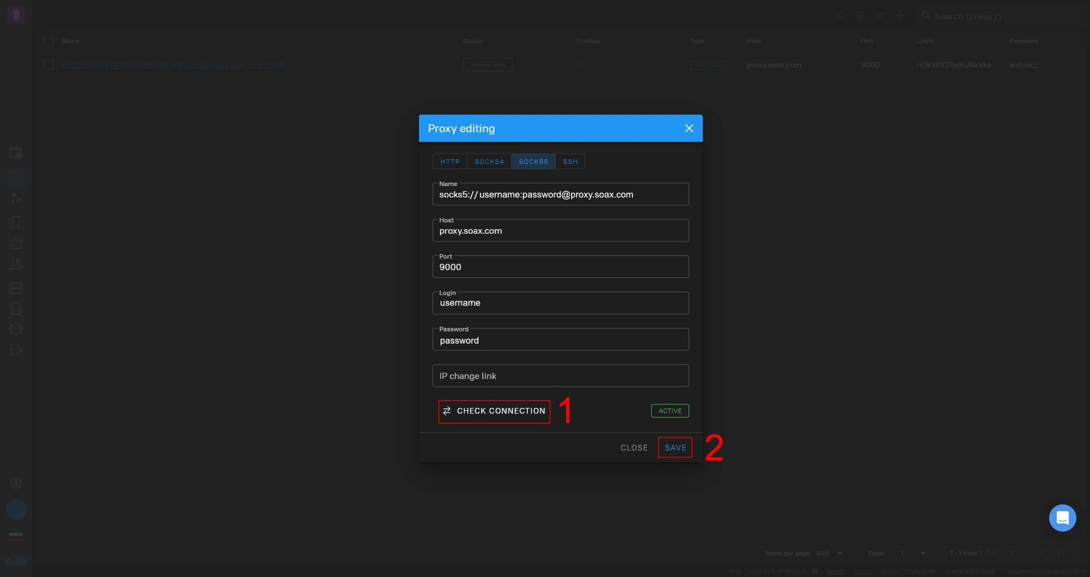Open Settings via sidebar gear icon
1090x577 pixels.
point(16,329)
